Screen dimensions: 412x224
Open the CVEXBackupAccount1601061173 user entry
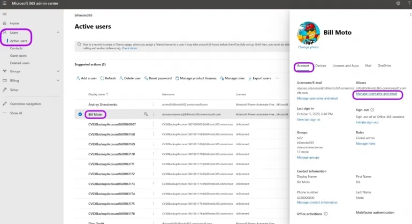tap(111, 184)
